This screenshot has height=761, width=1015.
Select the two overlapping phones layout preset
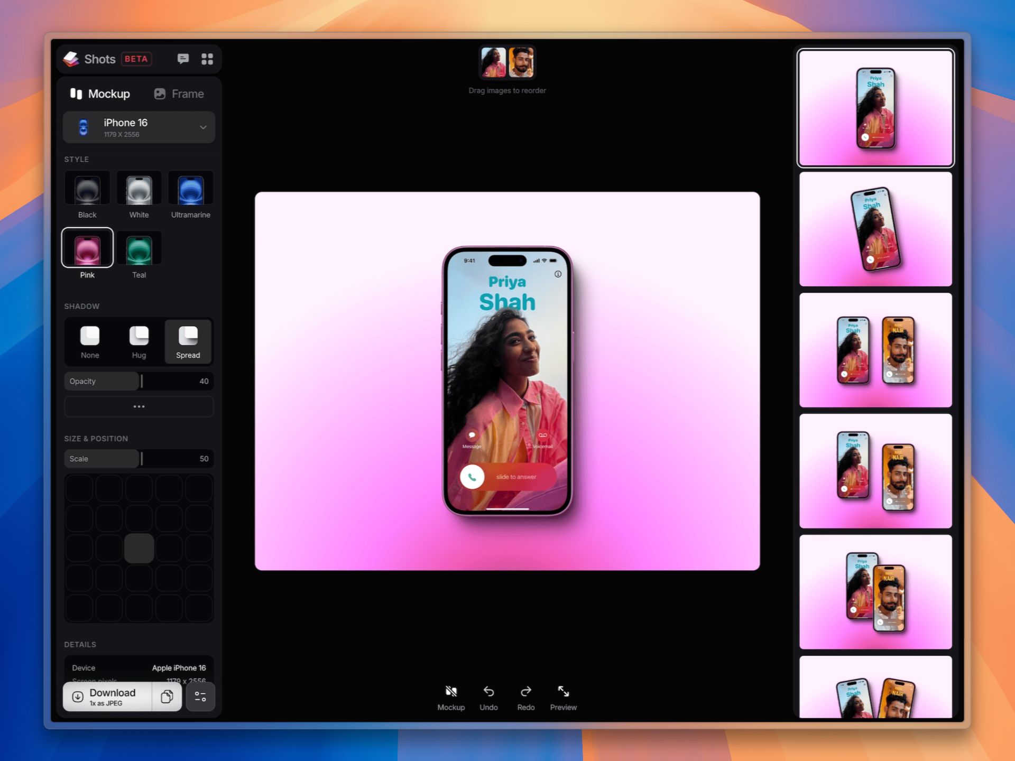875,592
